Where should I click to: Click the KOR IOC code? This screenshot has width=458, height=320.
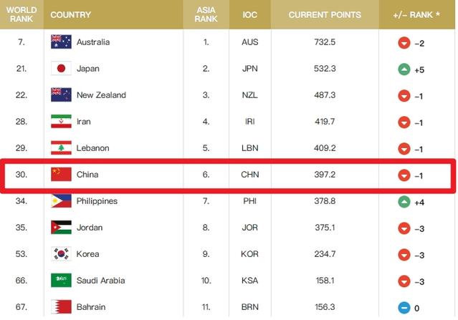click(x=249, y=254)
